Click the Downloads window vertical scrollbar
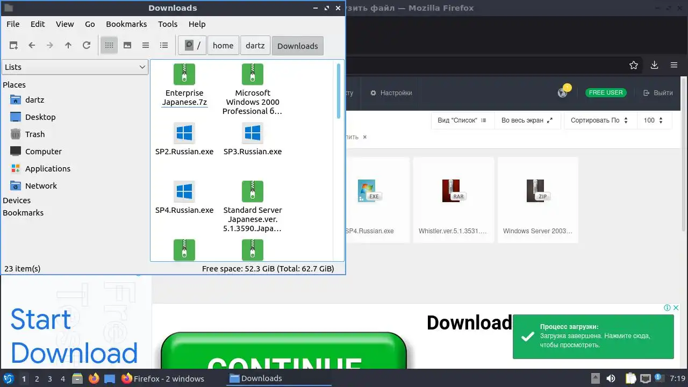The image size is (688, 387). tap(339, 91)
